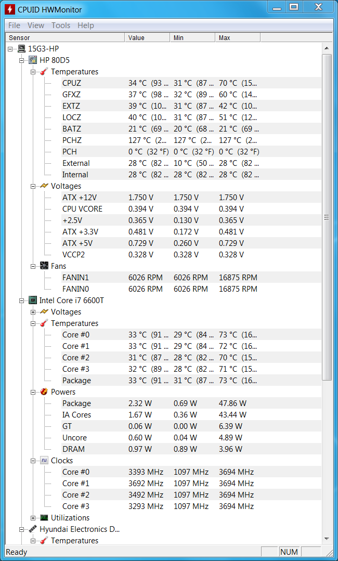
Task: Click the lightning icon for HP Voltages
Action: click(x=44, y=186)
